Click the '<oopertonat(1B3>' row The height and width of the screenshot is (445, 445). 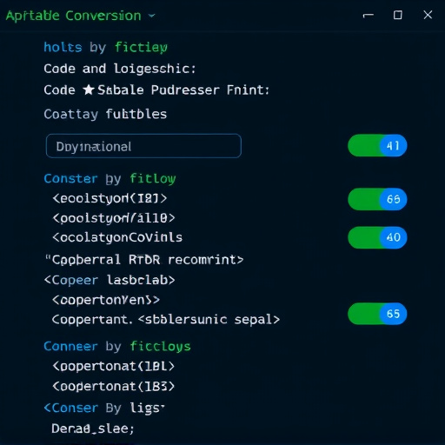114,387
